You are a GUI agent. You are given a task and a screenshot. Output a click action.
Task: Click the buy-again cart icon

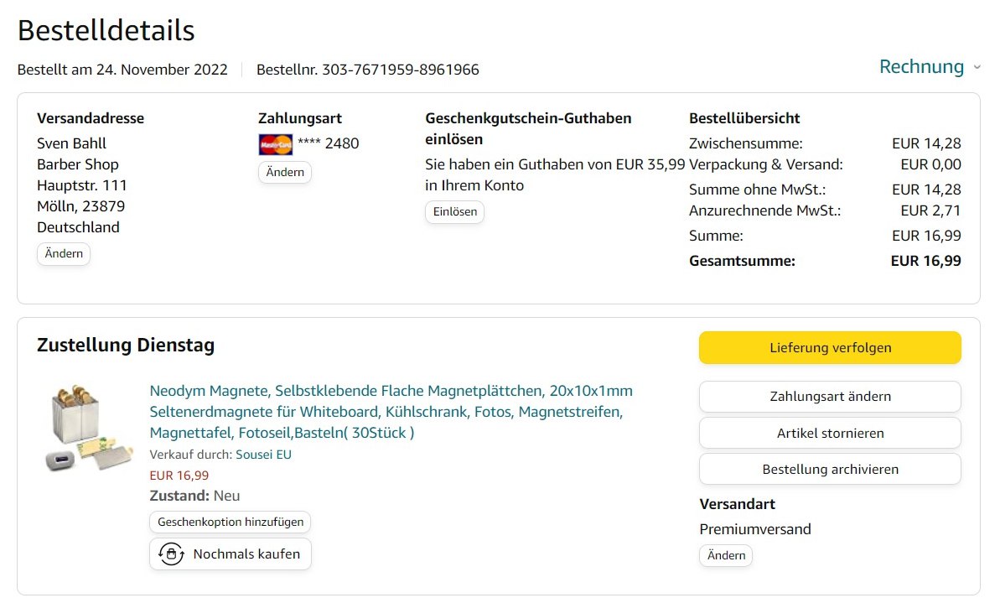(172, 554)
